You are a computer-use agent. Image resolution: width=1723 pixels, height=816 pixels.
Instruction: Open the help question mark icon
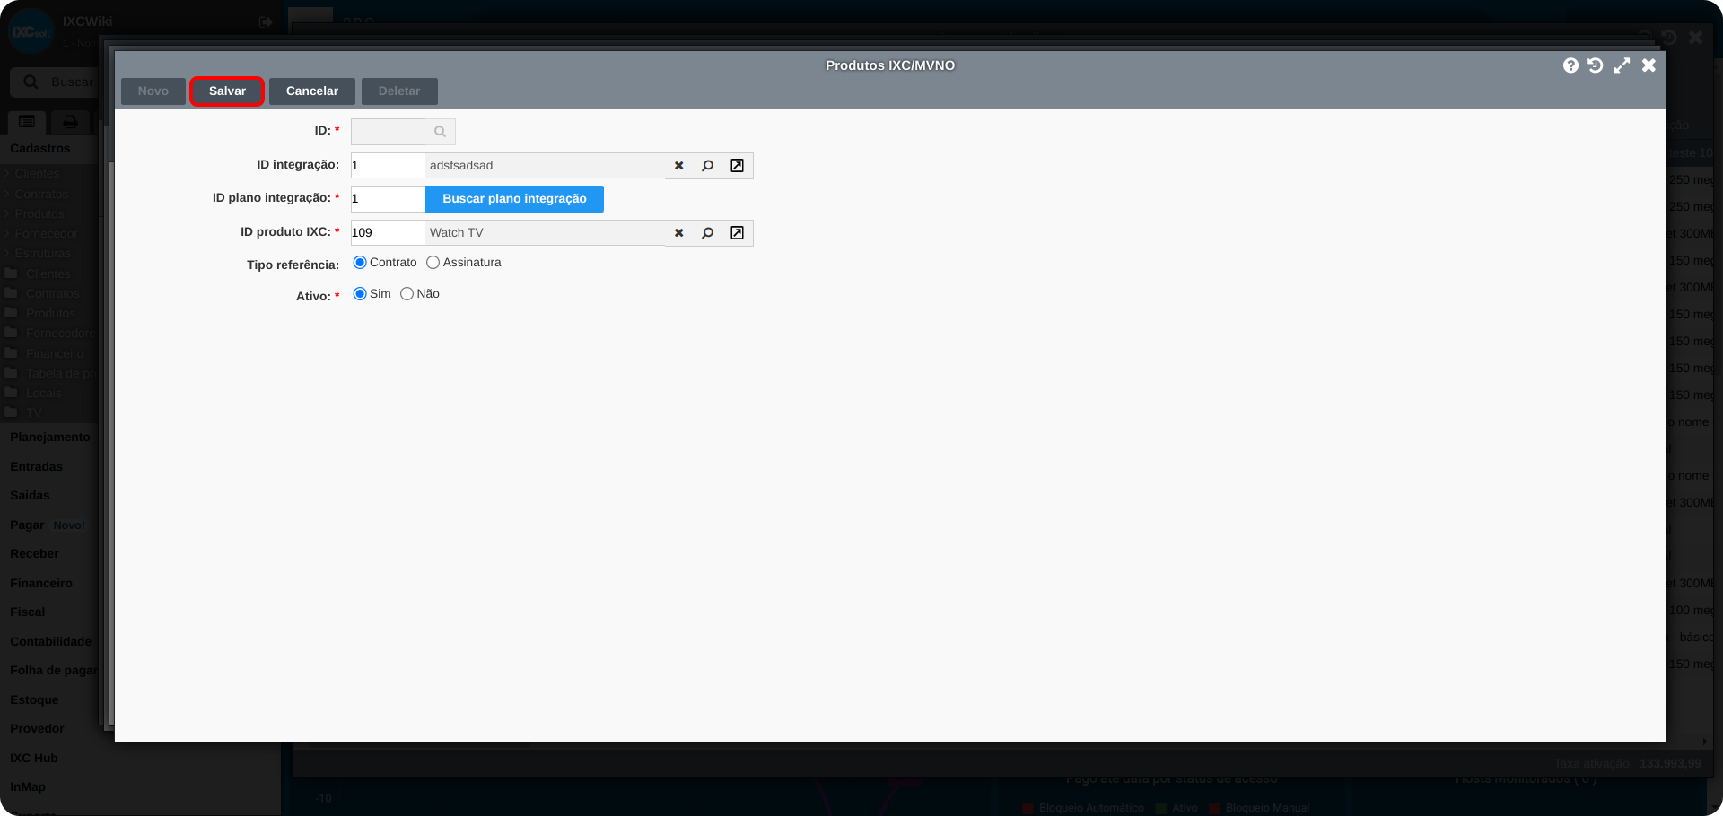(x=1570, y=65)
